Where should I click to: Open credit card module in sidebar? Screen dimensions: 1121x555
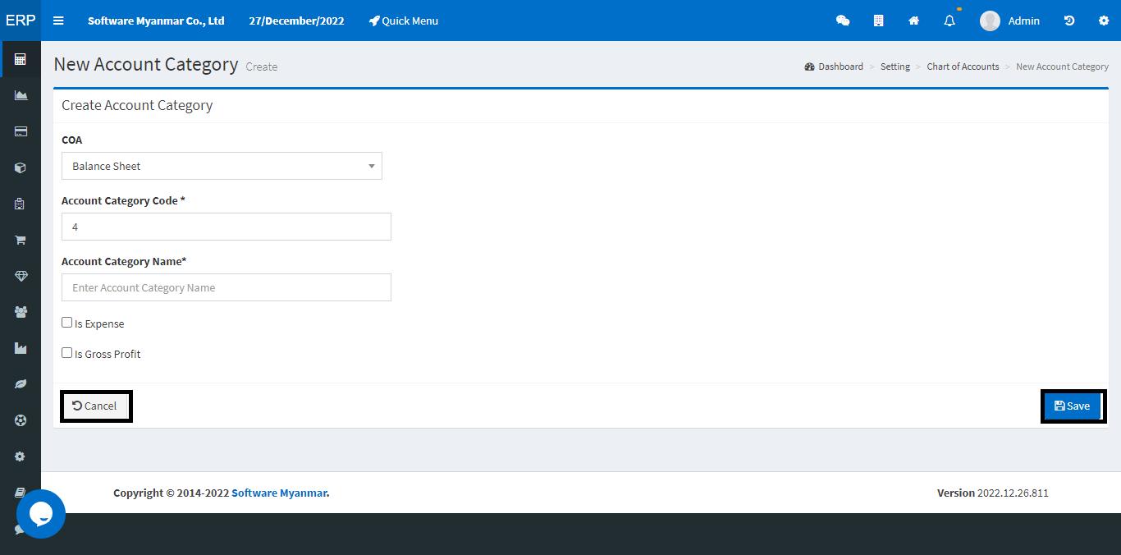coord(21,131)
